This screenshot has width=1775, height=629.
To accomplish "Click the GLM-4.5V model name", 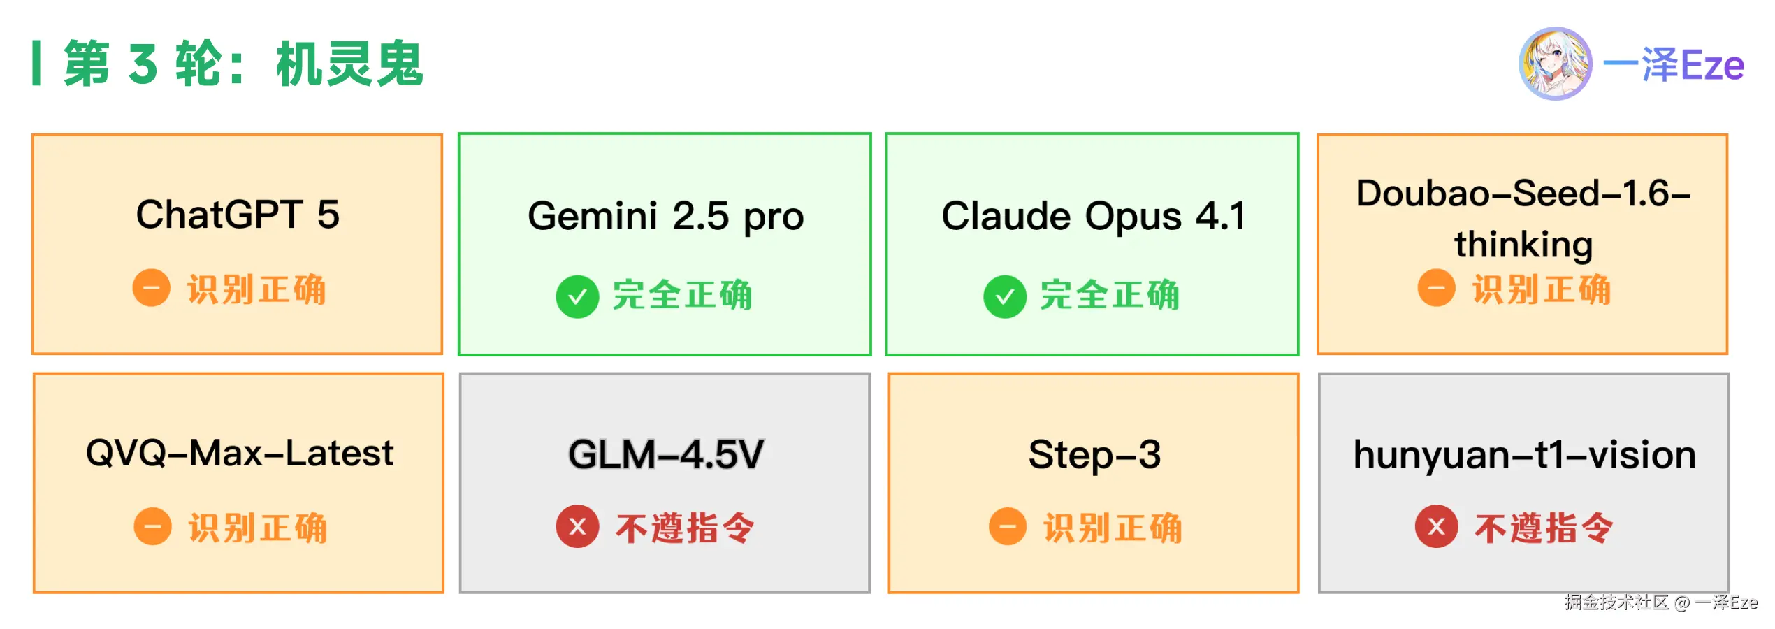I will coord(665,454).
